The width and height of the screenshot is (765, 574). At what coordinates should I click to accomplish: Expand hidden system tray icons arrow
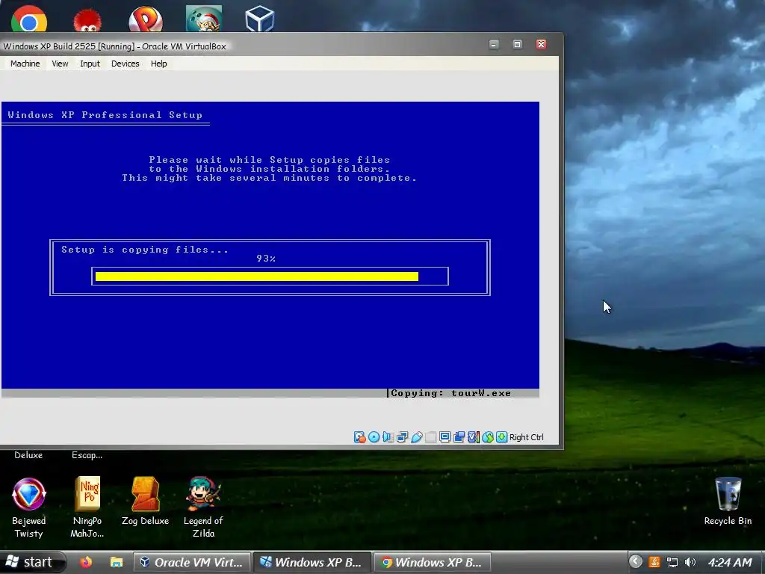point(635,562)
